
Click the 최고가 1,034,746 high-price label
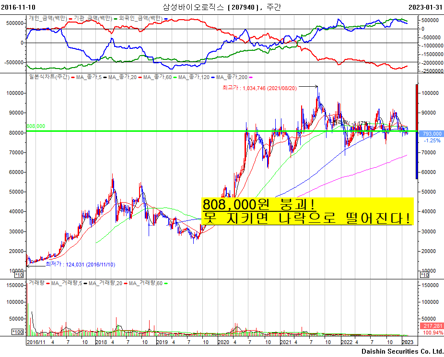pyautogui.click(x=260, y=88)
